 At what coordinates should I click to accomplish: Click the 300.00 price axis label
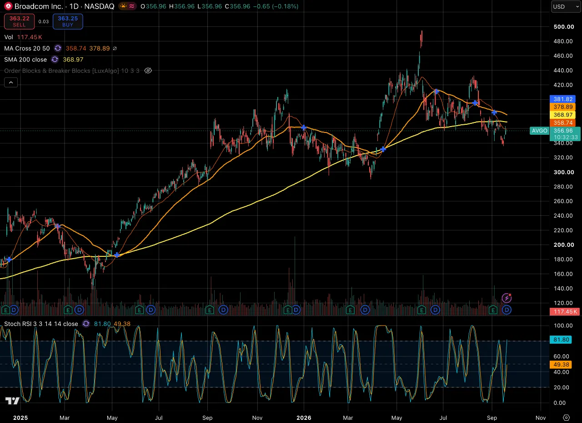click(x=563, y=172)
